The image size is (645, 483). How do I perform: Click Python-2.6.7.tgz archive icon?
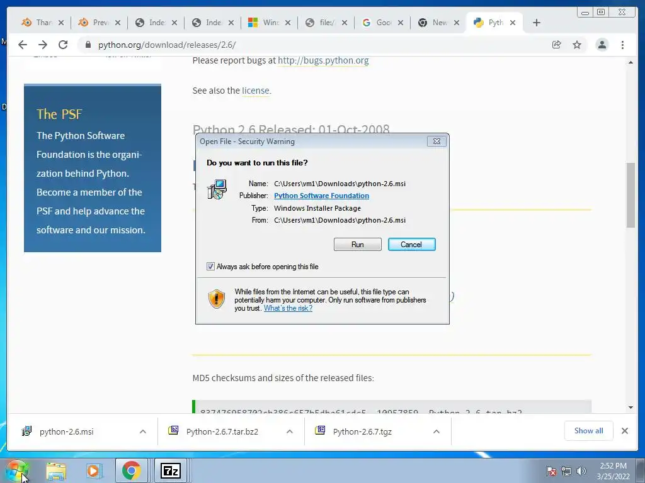click(x=320, y=430)
